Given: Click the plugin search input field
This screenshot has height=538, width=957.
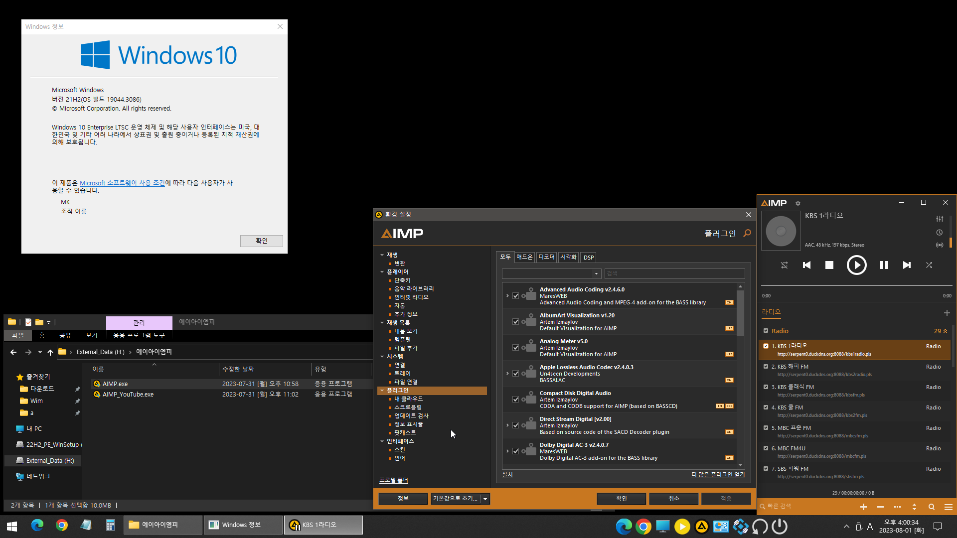Looking at the screenshot, I should [674, 273].
